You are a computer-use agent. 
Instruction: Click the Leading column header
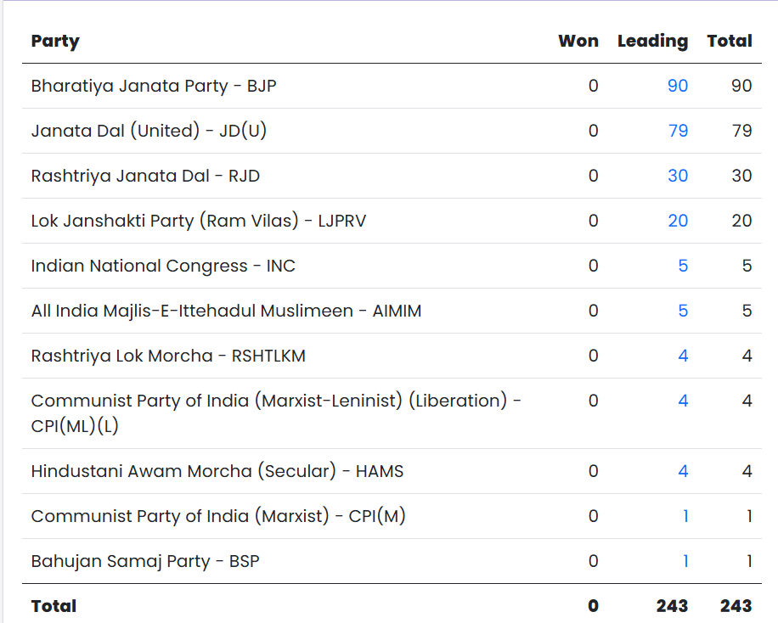[x=652, y=41]
